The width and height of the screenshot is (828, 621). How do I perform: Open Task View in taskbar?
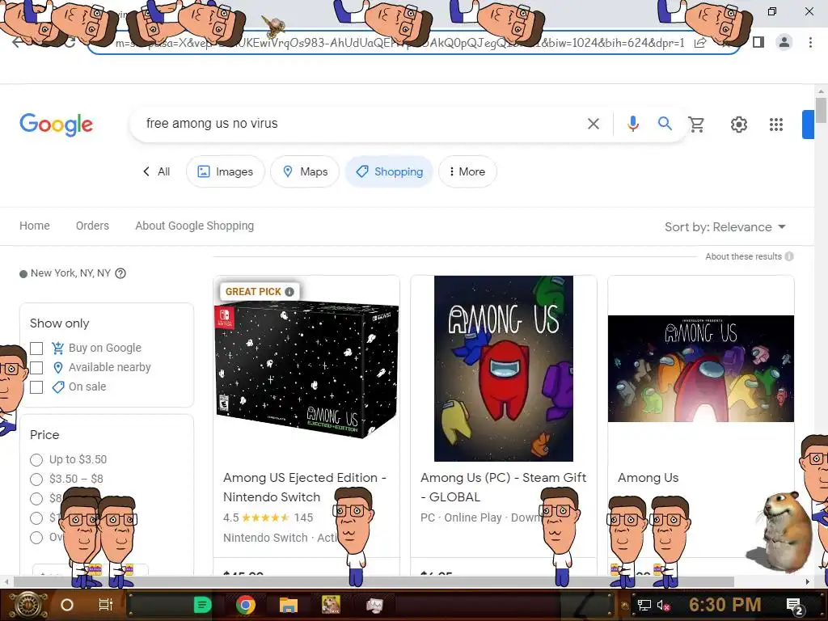pos(106,605)
